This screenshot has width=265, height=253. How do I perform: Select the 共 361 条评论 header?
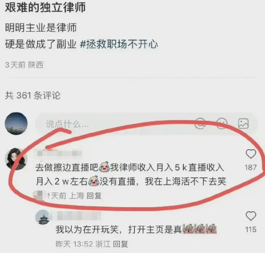[33, 95]
